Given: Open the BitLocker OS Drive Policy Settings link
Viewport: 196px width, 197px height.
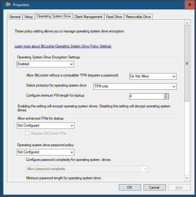Looking at the screenshot, I should [63, 46].
